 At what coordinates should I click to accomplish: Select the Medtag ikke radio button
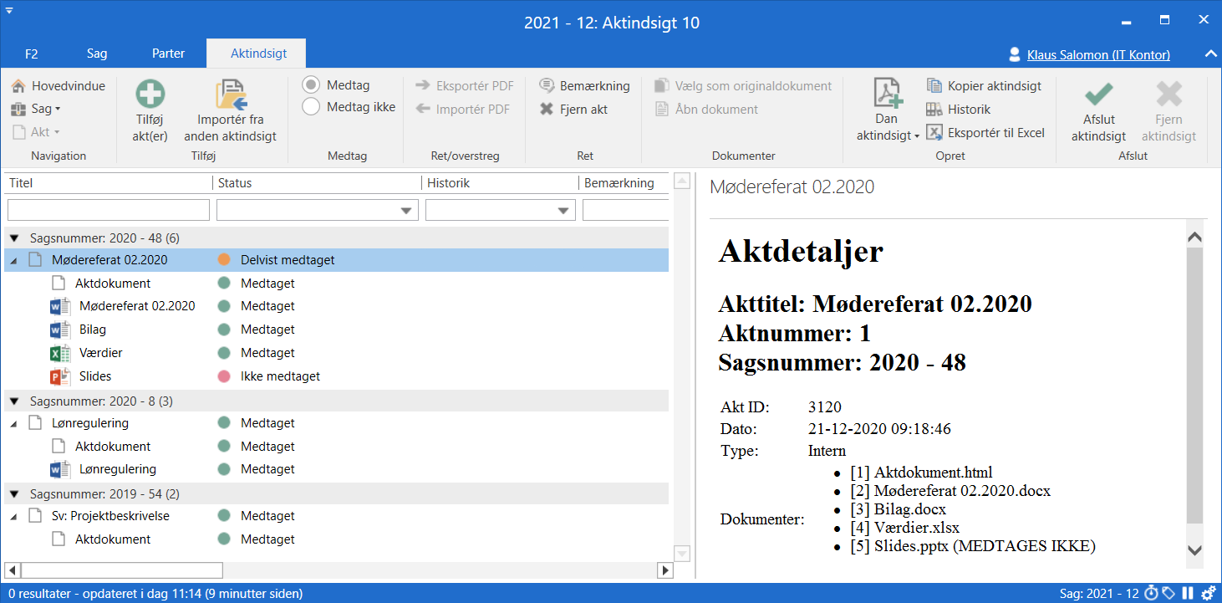309,106
